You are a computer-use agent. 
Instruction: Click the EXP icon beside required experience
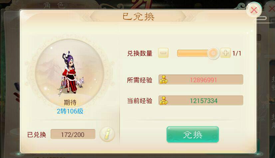click(164, 80)
